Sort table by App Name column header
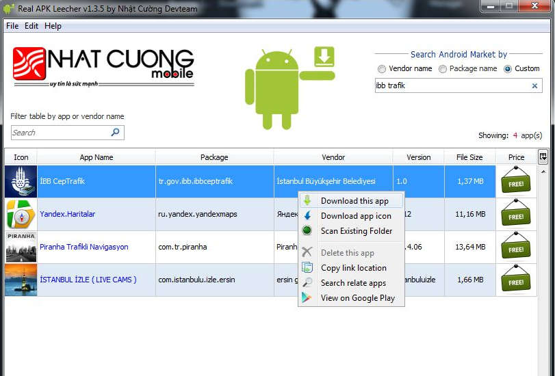555x376 pixels. click(96, 157)
